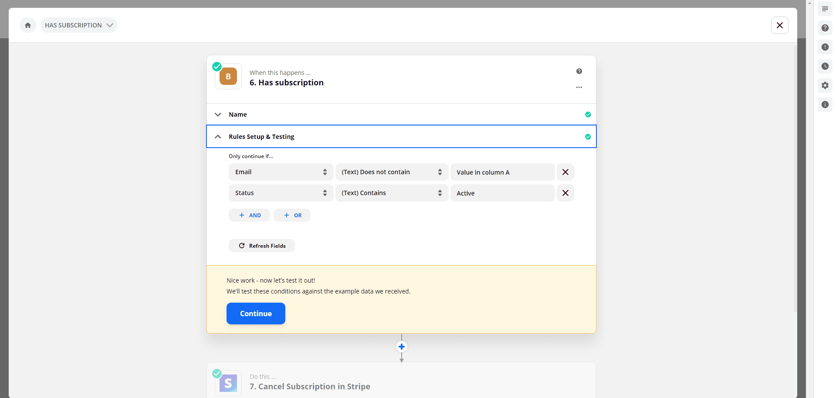Open the info icon in right sidebar
The height and width of the screenshot is (398, 836).
[x=825, y=105]
